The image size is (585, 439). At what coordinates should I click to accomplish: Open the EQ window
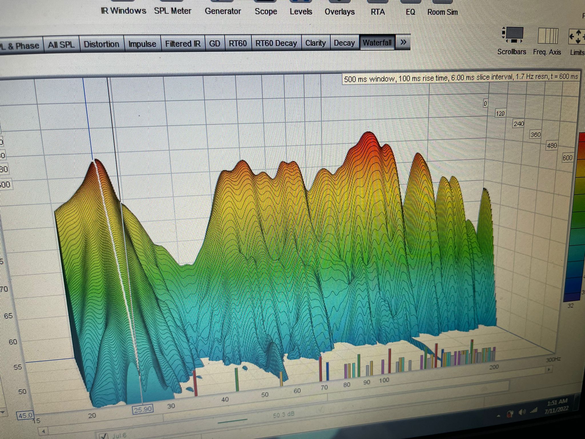[x=410, y=12]
